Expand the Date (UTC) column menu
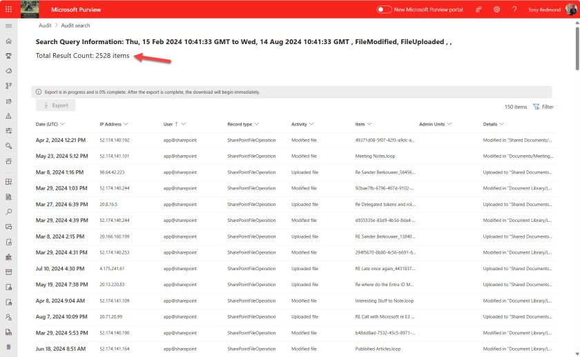 (63, 124)
